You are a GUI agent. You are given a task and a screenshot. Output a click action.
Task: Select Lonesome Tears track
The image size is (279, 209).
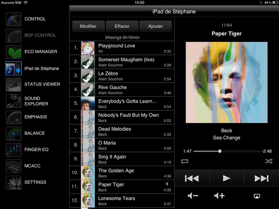click(122, 200)
